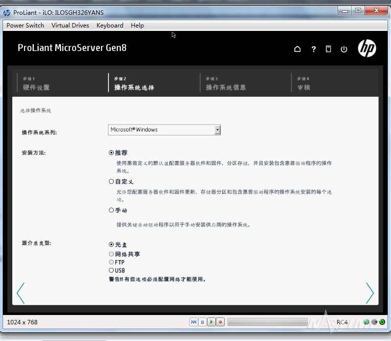Click the 操作系统系列 label
The height and width of the screenshot is (341, 391).
[x=39, y=132]
